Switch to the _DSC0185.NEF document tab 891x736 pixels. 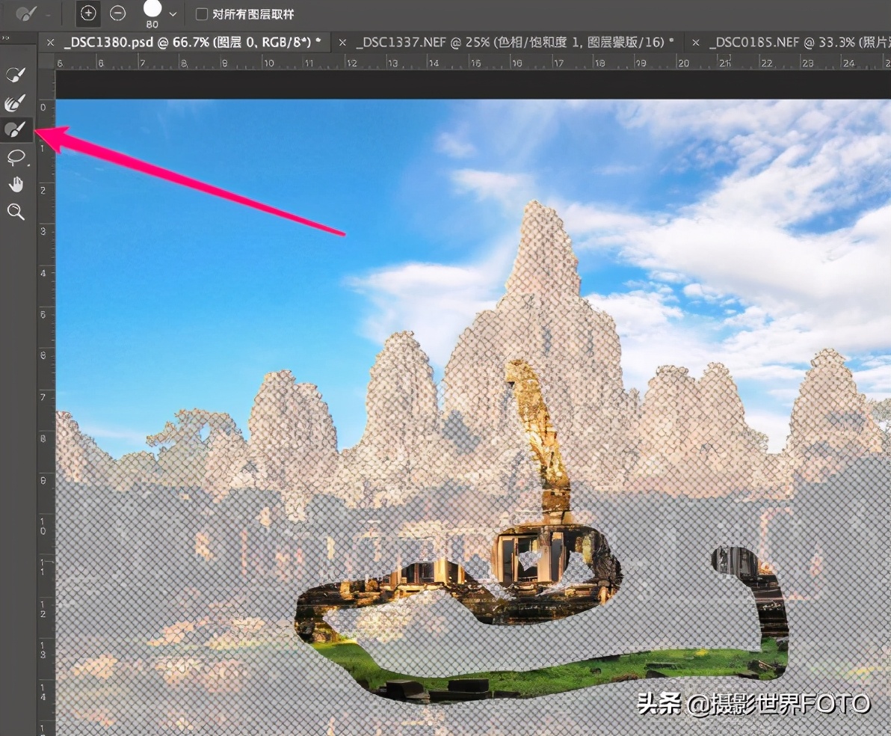[799, 42]
